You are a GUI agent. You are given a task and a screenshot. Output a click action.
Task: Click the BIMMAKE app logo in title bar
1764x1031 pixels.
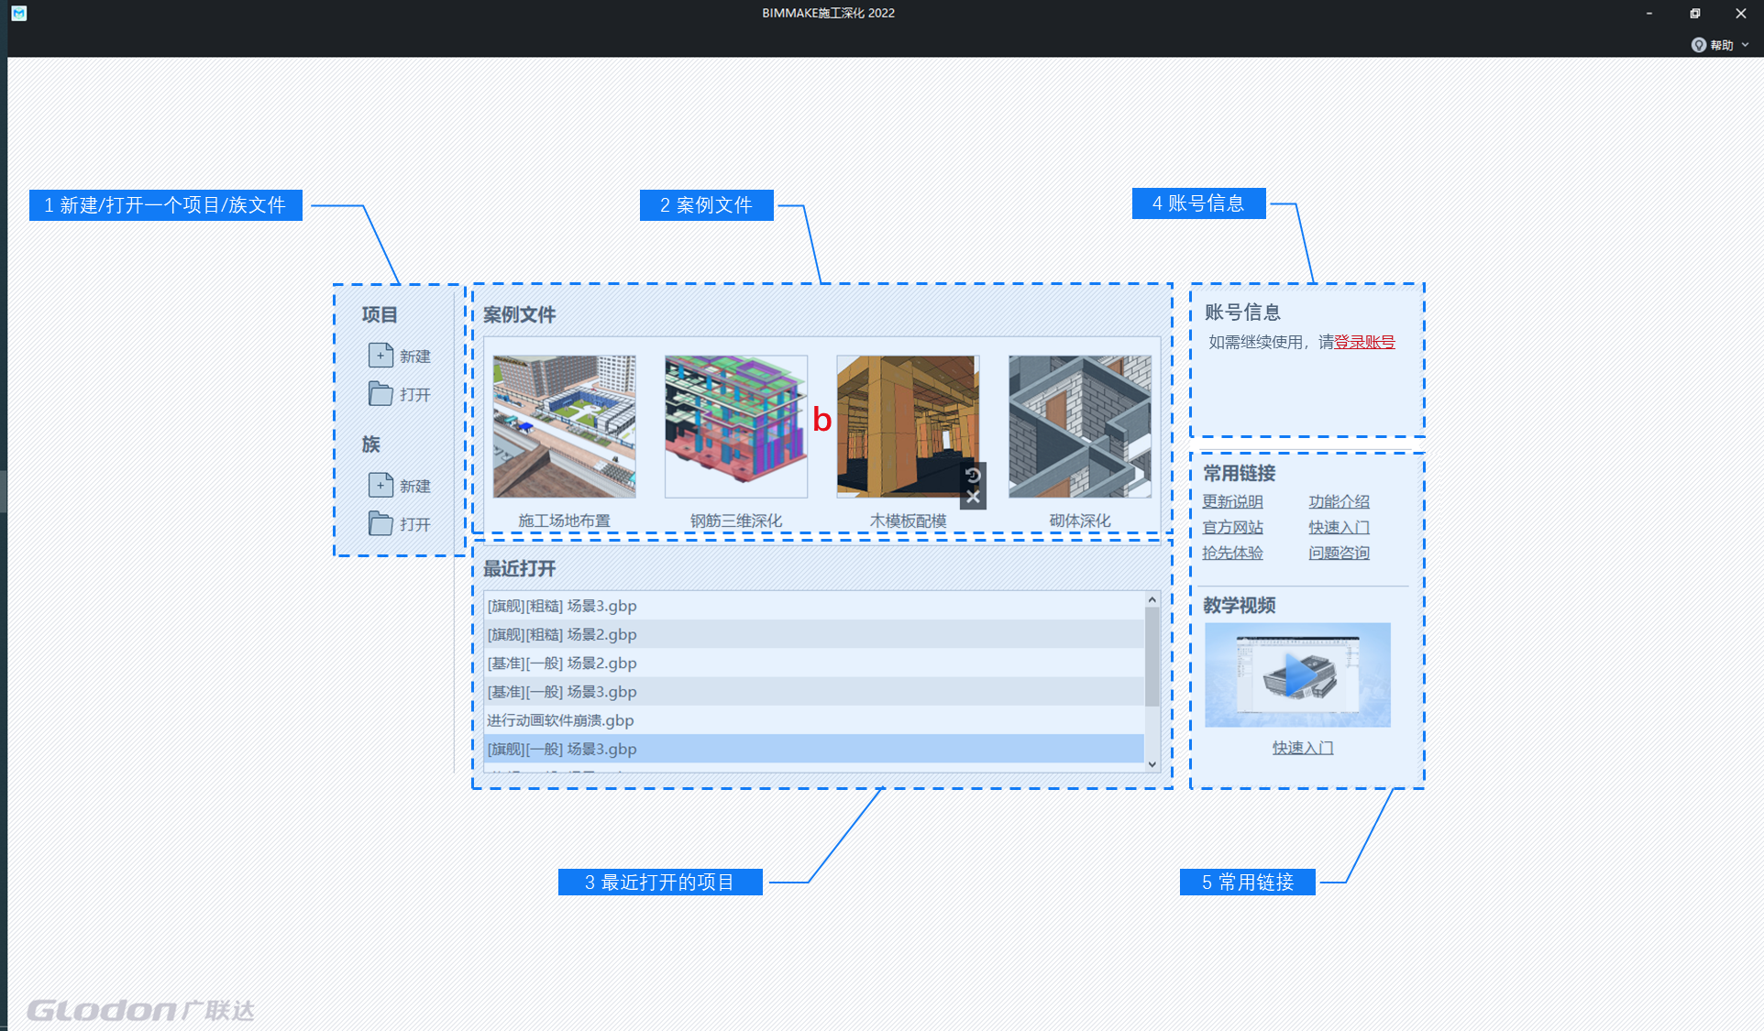pos(18,13)
